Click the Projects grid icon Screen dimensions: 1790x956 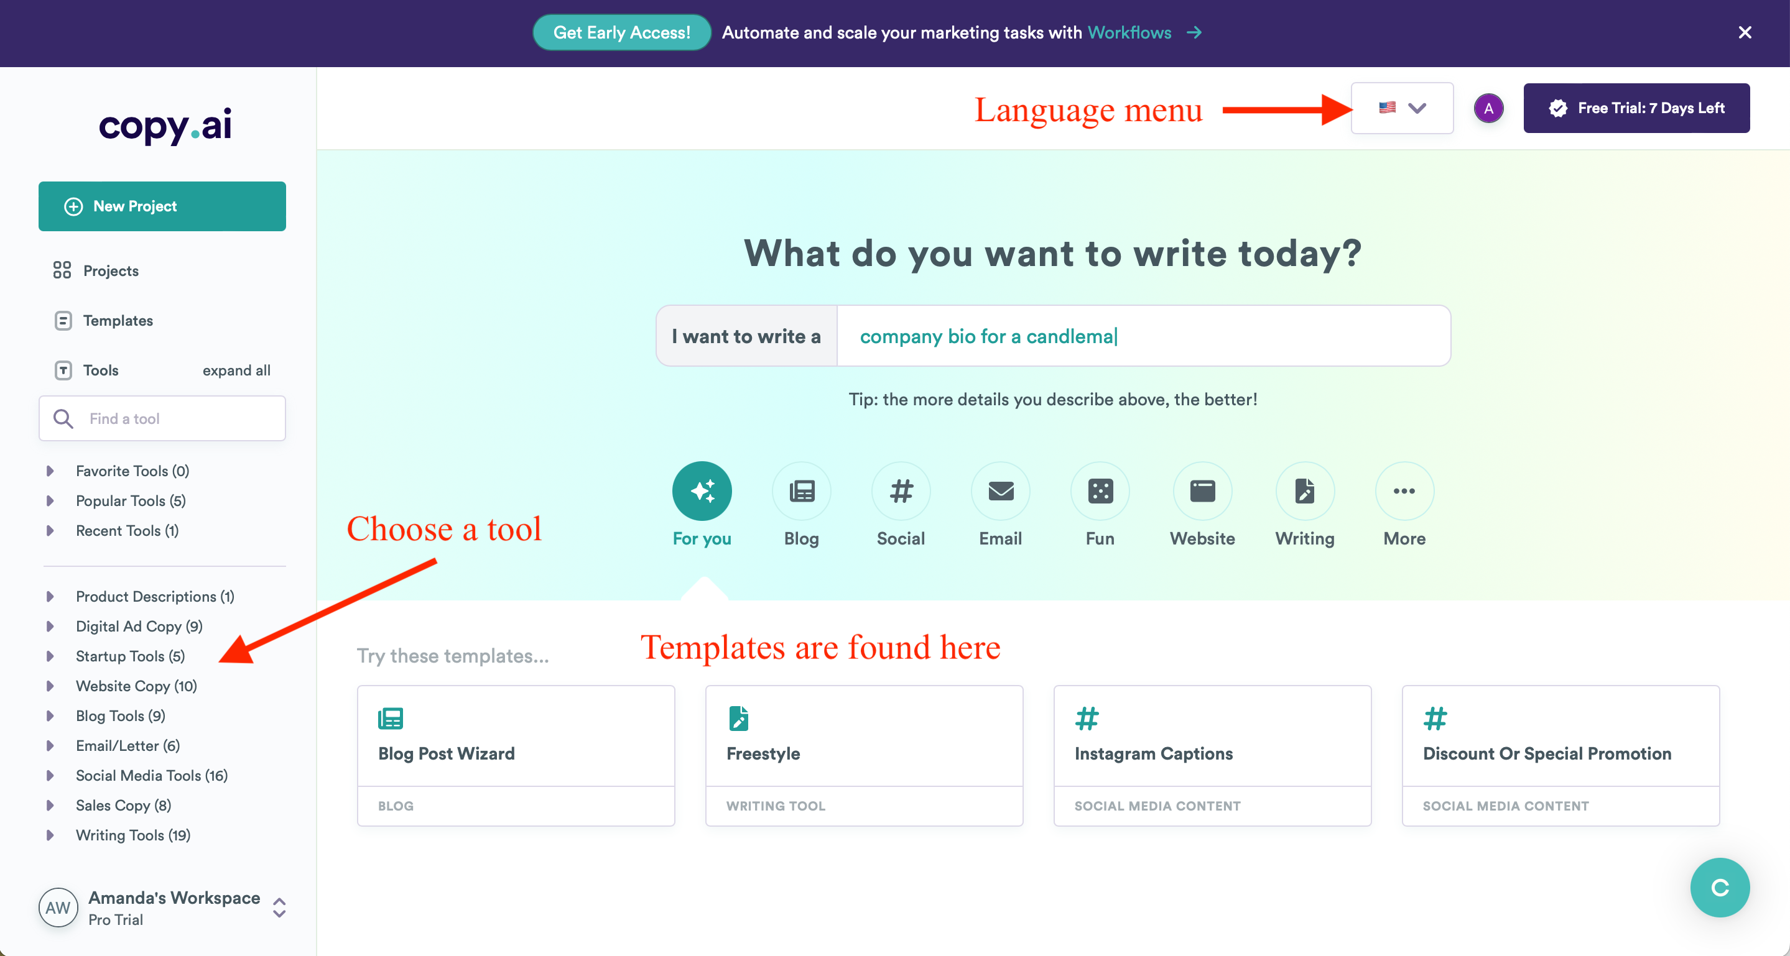click(x=63, y=270)
